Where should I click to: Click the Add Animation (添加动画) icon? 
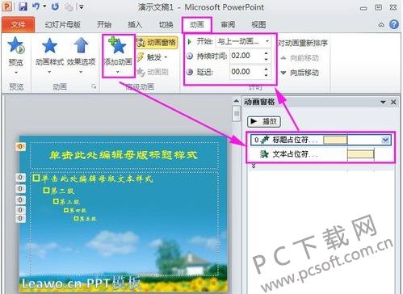tap(118, 46)
